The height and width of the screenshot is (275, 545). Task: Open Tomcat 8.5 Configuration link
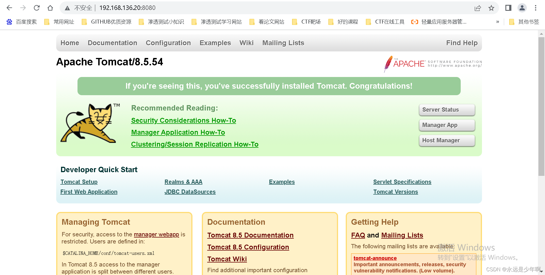(248, 247)
